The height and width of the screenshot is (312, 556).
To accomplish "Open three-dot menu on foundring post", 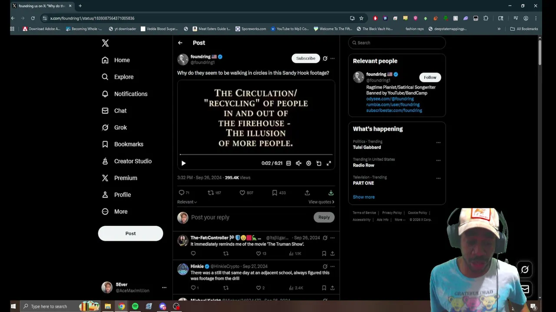I will (332, 58).
